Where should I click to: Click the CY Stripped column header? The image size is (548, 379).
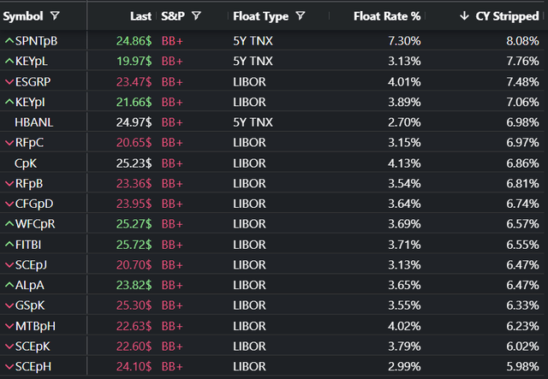point(507,16)
